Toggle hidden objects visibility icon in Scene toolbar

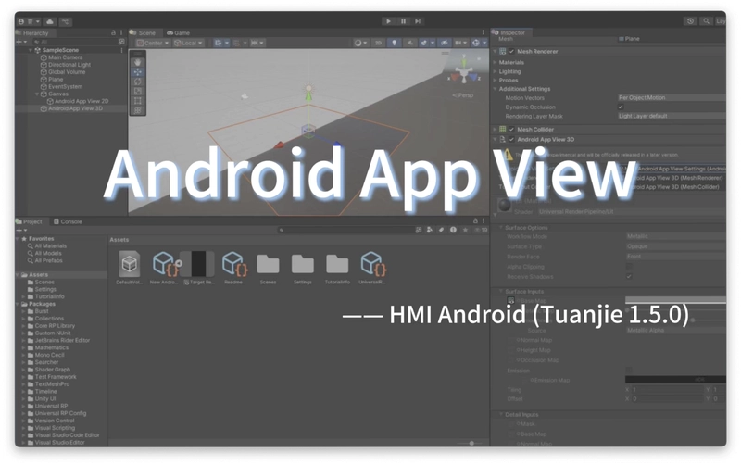[444, 43]
